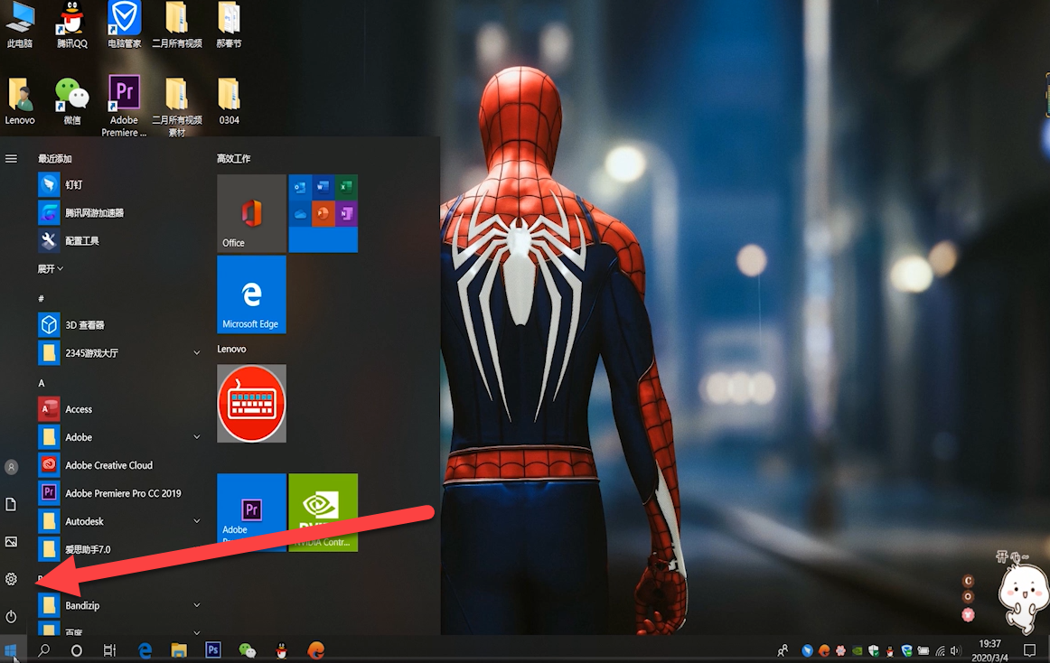Image resolution: width=1050 pixels, height=663 pixels.
Task: Open the 爱思助手7.0 folder entry
Action: coord(119,549)
